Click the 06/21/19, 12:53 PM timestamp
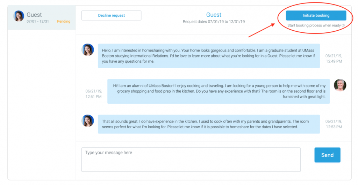This screenshot has width=358, height=185. [334, 124]
